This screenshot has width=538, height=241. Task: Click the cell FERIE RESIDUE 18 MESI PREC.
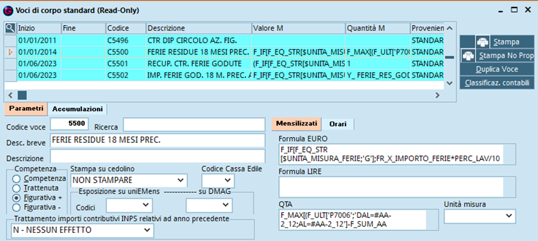199,52
